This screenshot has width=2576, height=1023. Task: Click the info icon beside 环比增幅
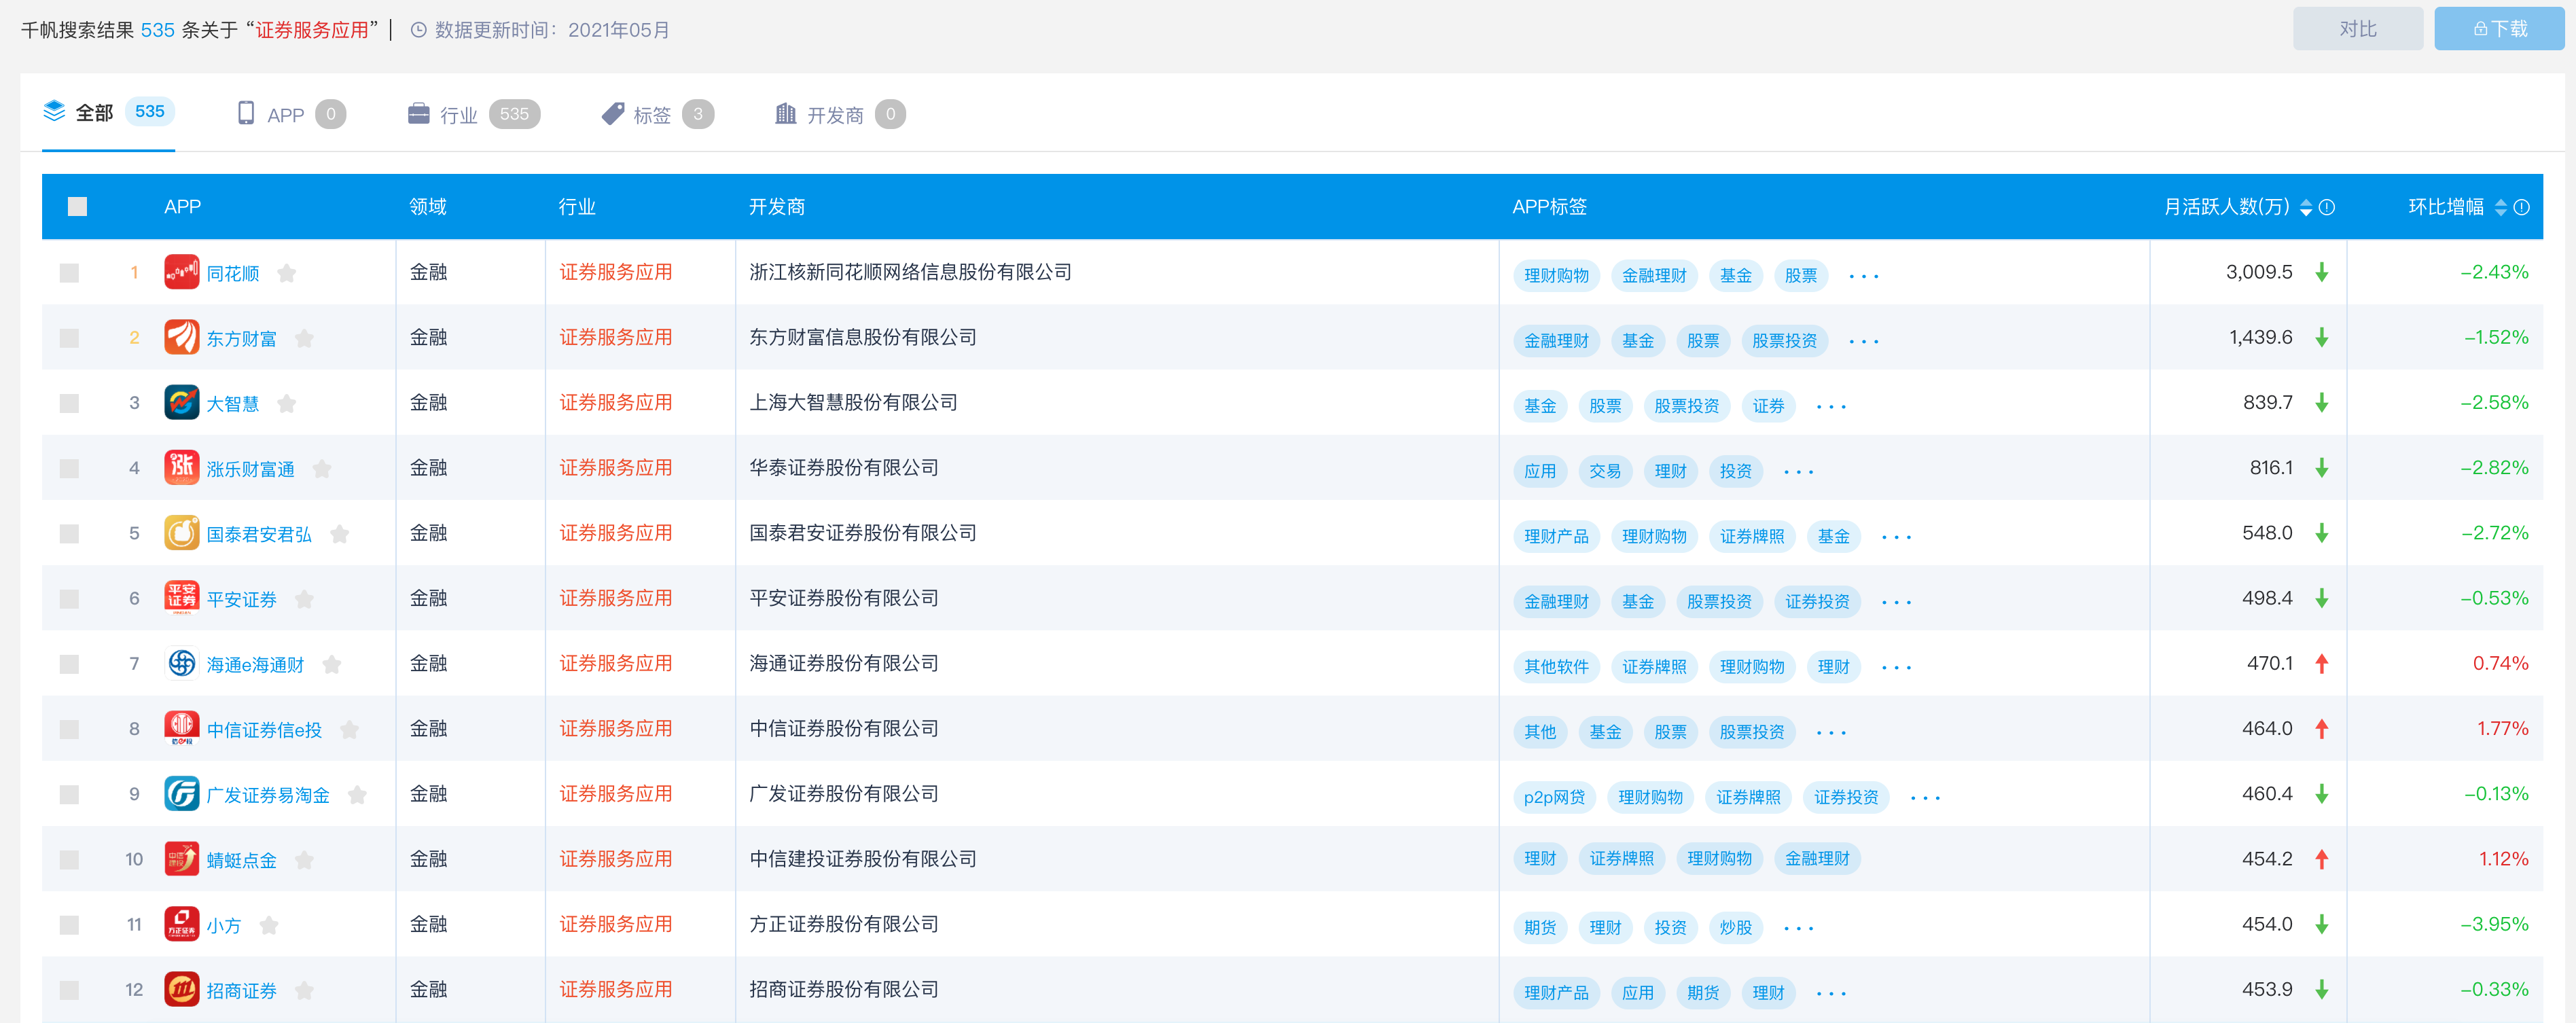tap(2522, 207)
